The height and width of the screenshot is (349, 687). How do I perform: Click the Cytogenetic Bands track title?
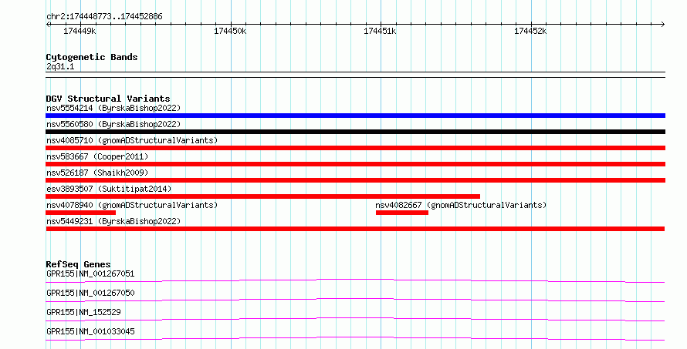[92, 57]
